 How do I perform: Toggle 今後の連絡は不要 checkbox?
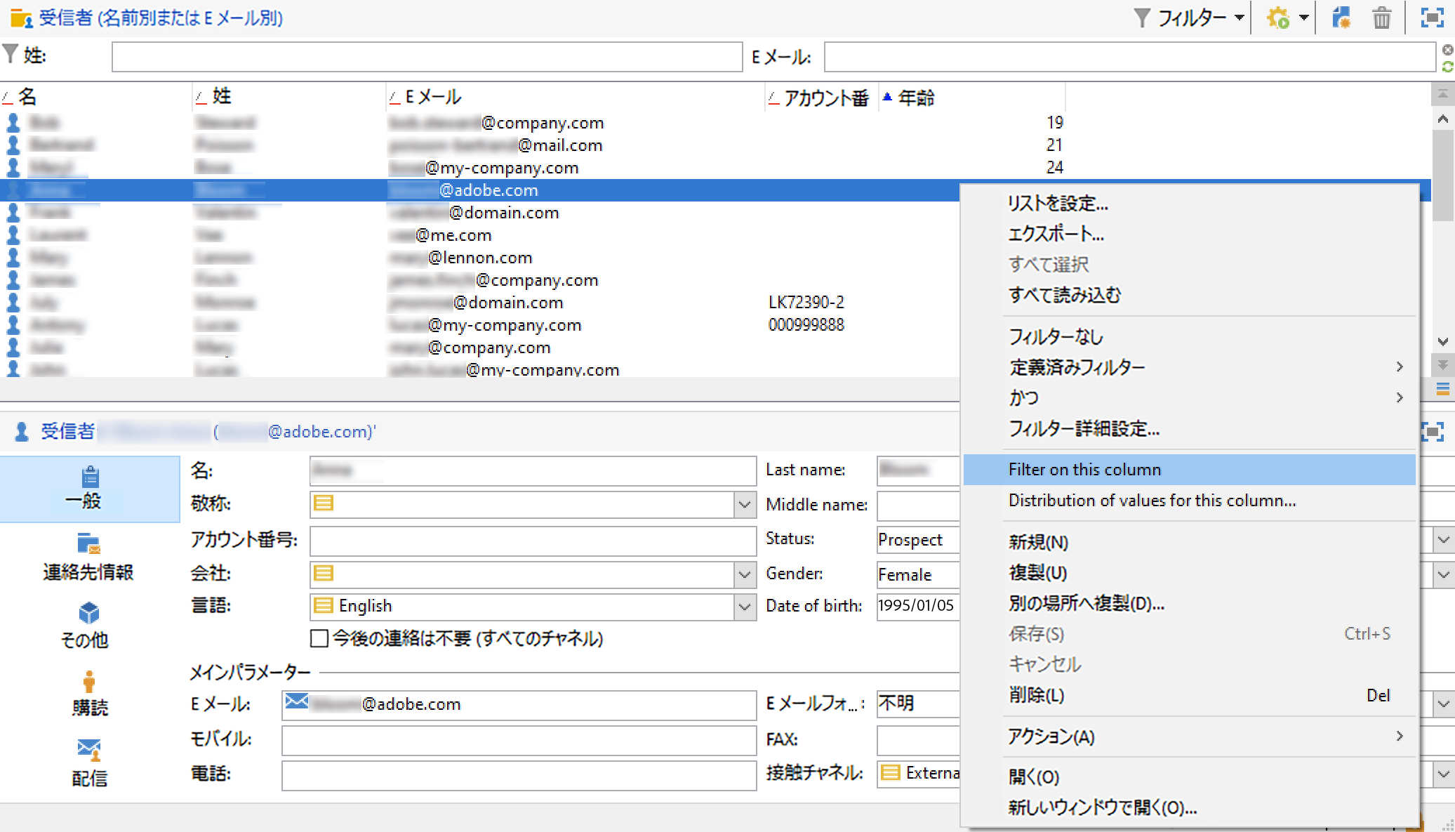click(319, 638)
